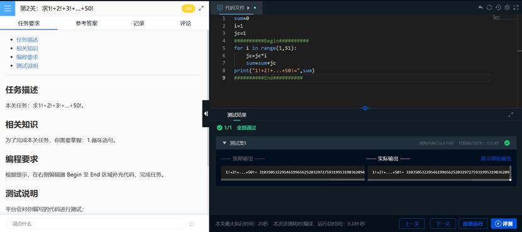
Task: Click the circular sync icon in editor toolbar
Action: point(489,8)
